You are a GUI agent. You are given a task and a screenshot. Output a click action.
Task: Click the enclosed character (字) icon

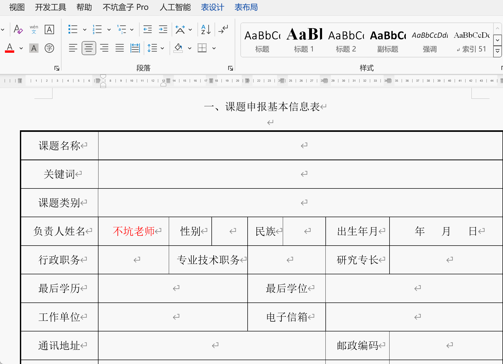pos(49,48)
